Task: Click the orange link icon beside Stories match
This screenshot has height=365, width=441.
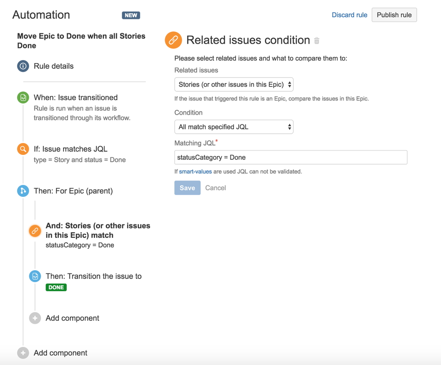Action: (35, 231)
